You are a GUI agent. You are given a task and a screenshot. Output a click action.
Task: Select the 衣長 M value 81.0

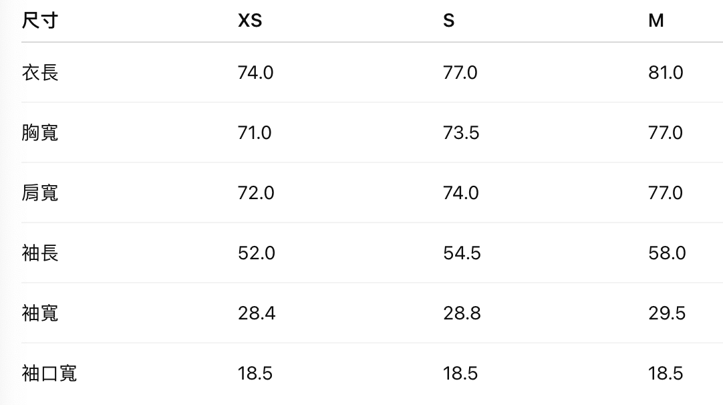point(666,72)
